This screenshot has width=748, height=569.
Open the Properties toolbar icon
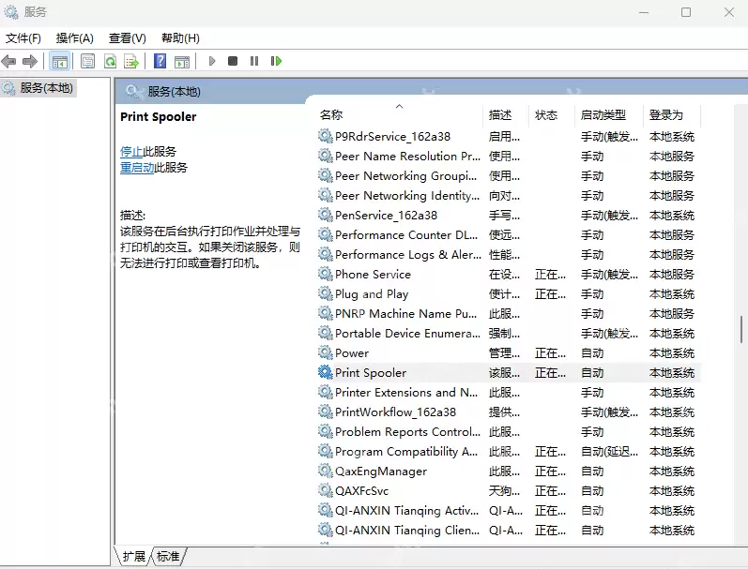click(x=88, y=61)
